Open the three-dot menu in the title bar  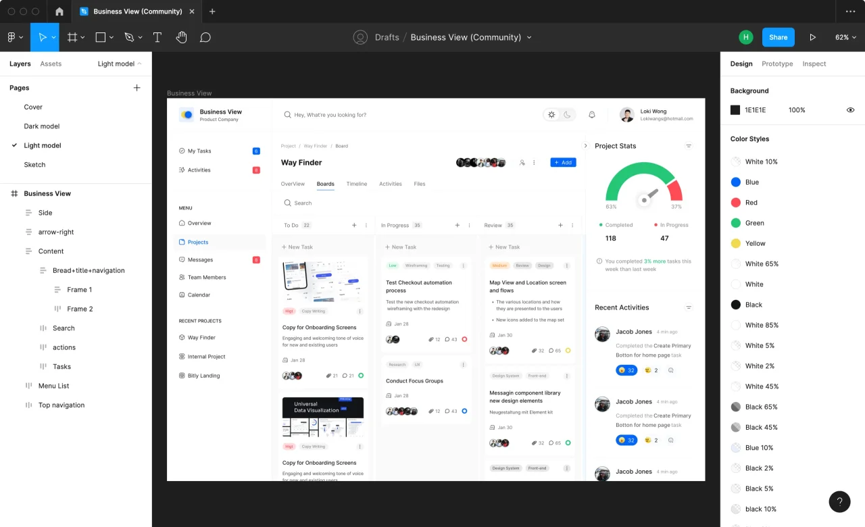coord(850,11)
